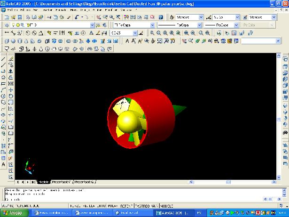Choose the Multiline Text A tool

(x=3, y=164)
